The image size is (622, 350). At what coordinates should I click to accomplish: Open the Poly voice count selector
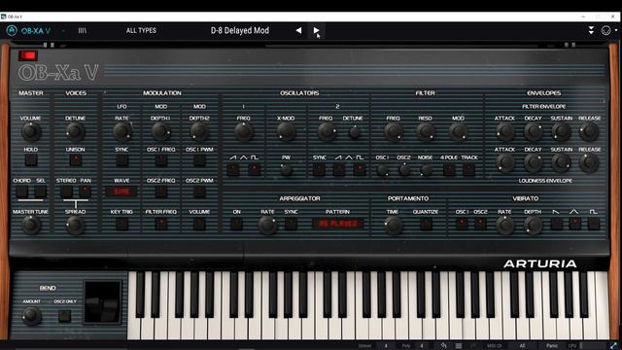click(422, 346)
